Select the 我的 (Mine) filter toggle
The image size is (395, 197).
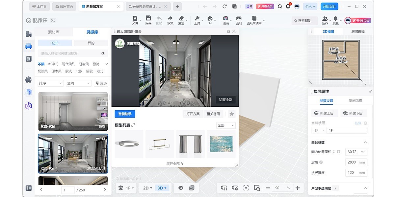pos(91,43)
